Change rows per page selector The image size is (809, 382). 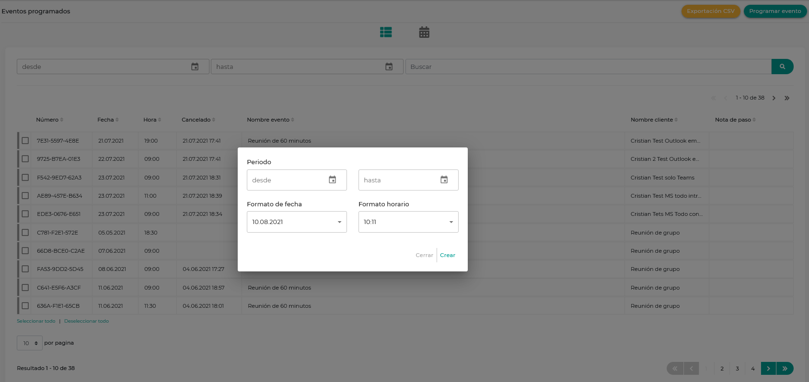click(30, 343)
